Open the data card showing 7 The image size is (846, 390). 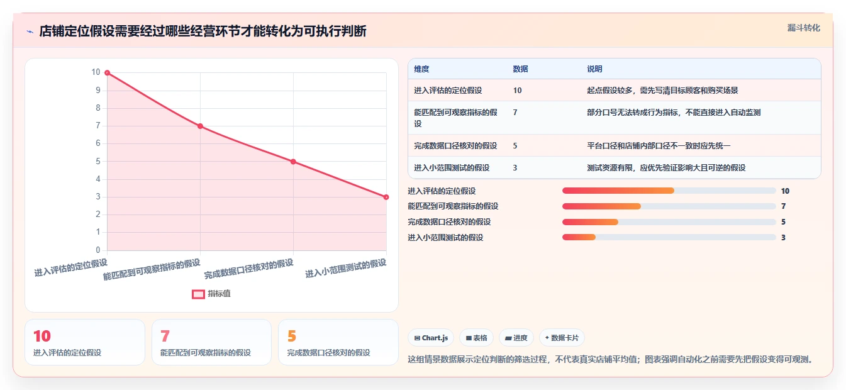click(211, 342)
